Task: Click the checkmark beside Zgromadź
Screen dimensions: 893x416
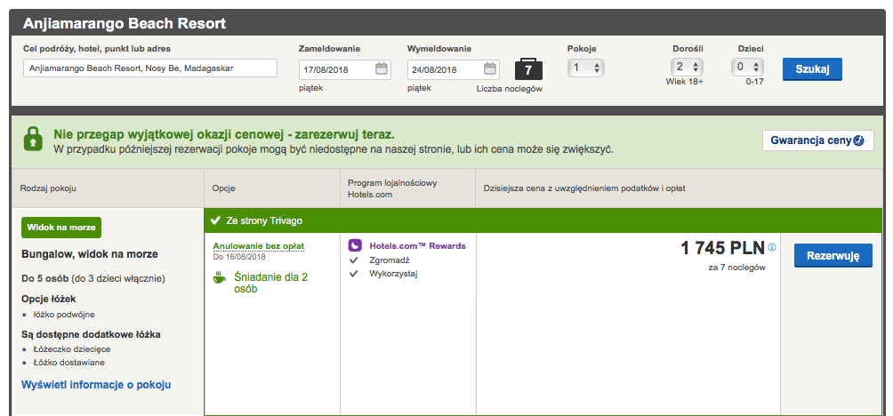Action: [x=354, y=260]
